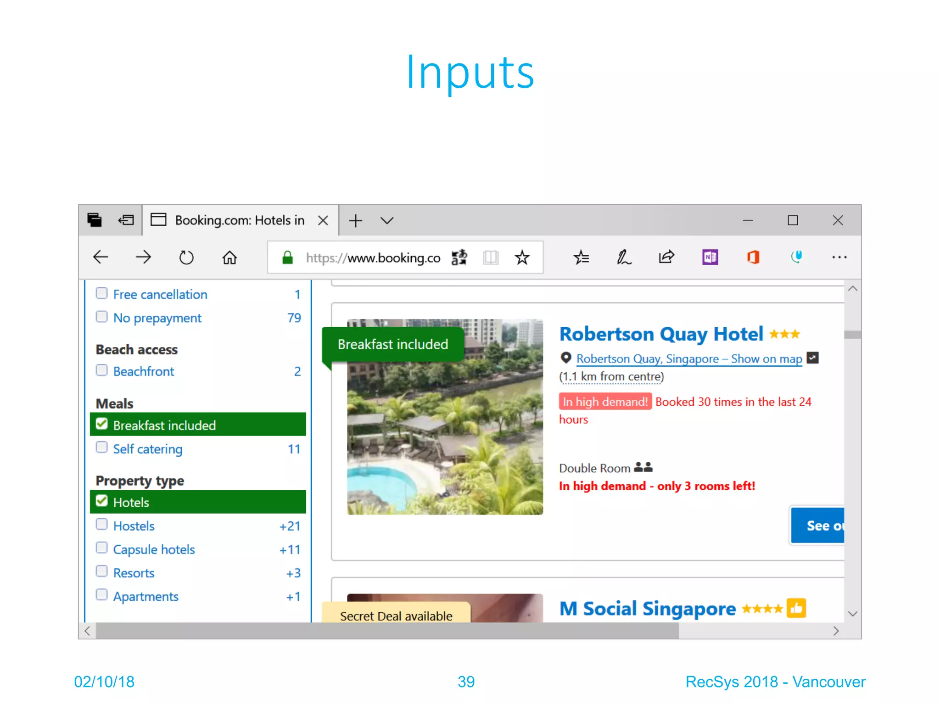Viewport: 940px width, 705px height.
Task: Open reading view book icon
Action: 491,257
